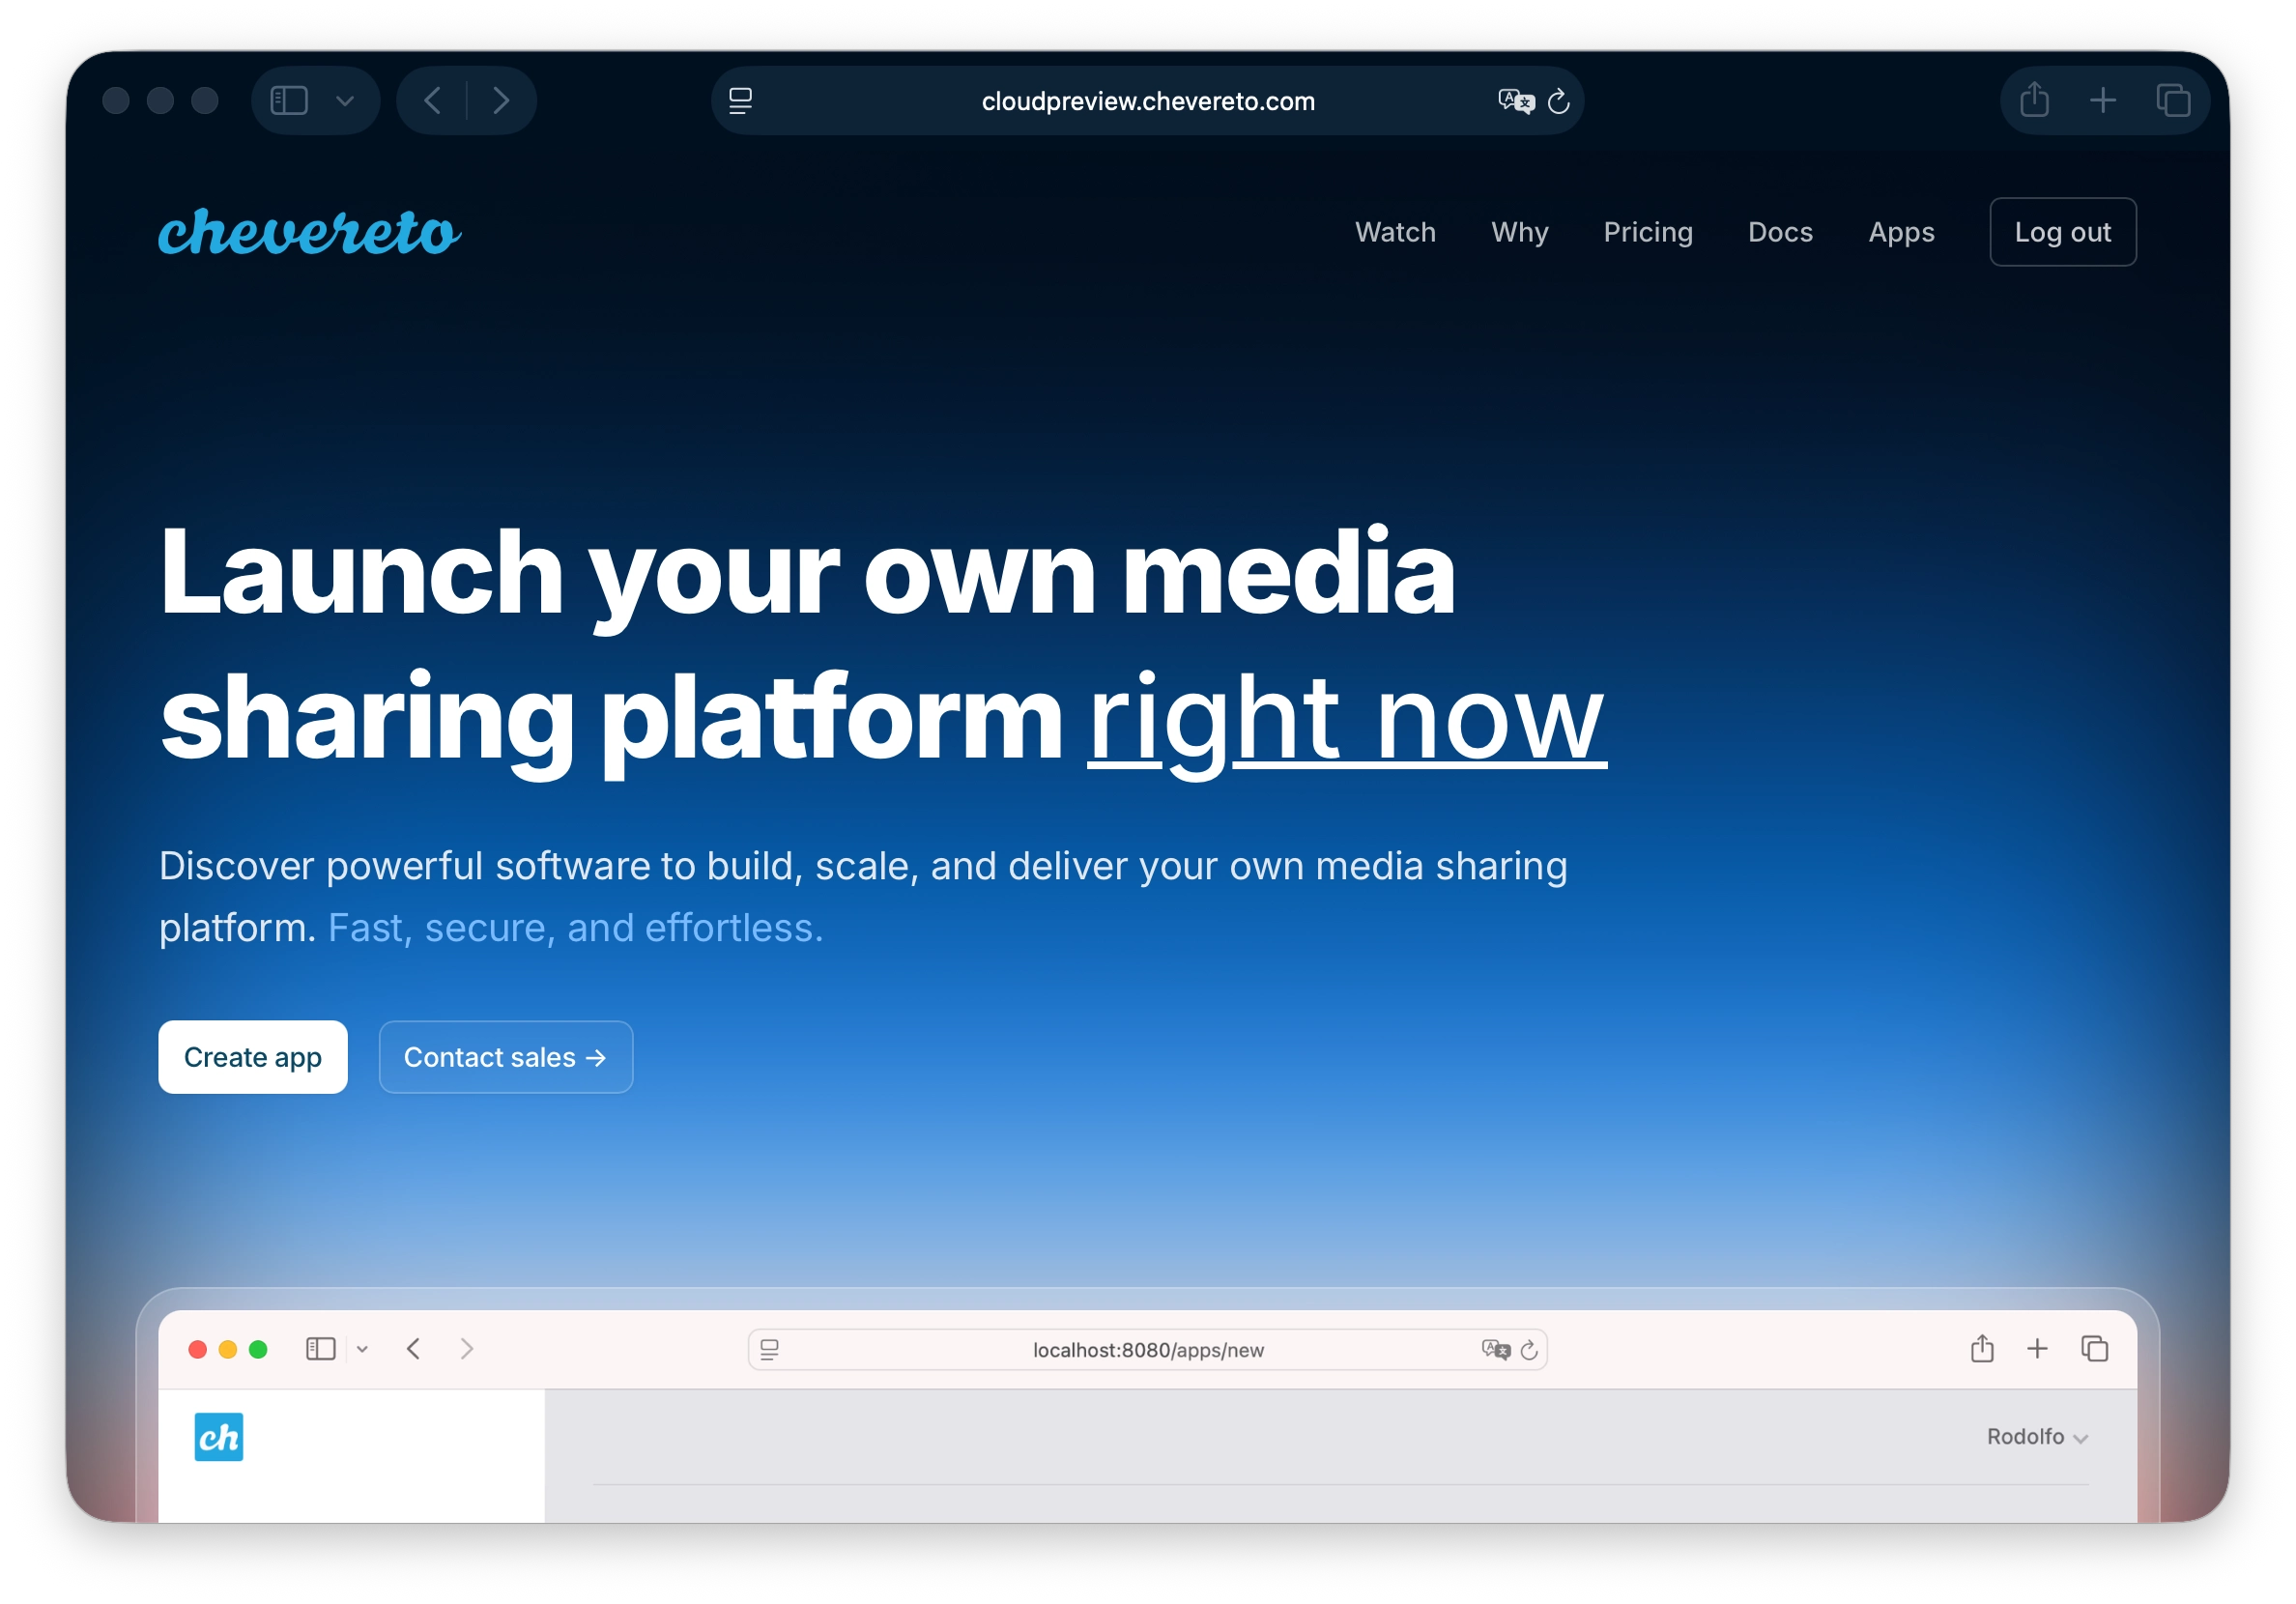
Task: Click the Create app button
Action: 253,1057
